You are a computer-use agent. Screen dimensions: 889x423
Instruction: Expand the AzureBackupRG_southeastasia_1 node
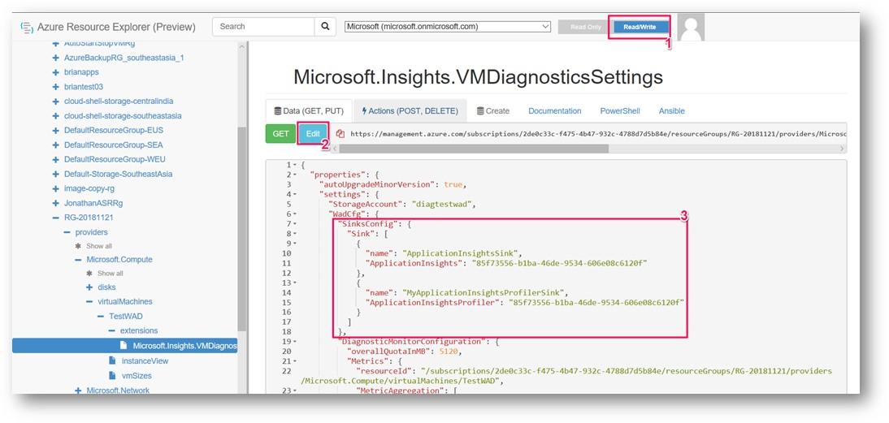point(55,58)
